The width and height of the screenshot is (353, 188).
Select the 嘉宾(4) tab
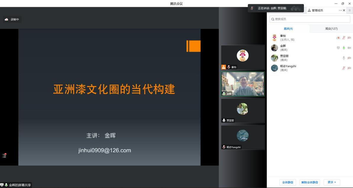[x=288, y=29]
